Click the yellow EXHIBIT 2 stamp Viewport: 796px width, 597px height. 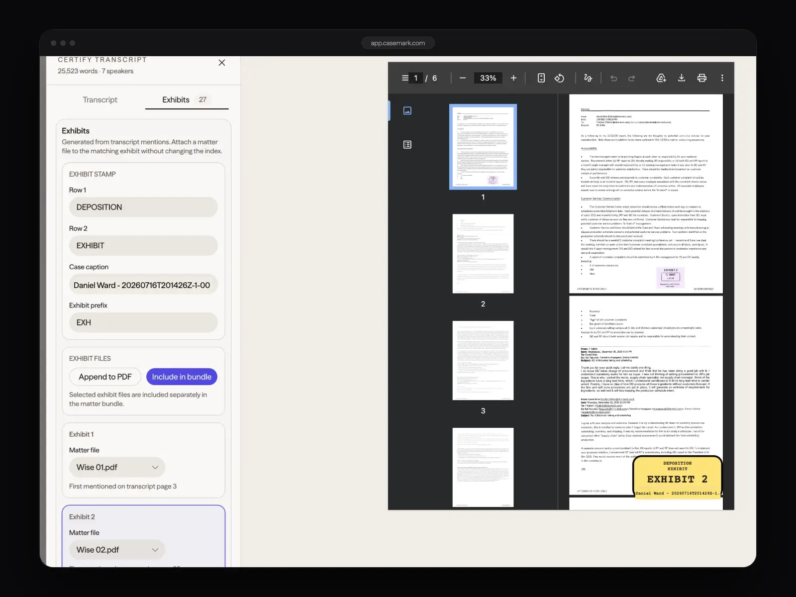[x=677, y=477]
